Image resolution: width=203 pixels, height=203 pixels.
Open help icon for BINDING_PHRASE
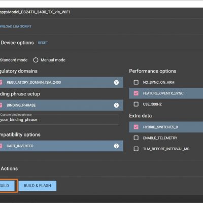click(116, 105)
